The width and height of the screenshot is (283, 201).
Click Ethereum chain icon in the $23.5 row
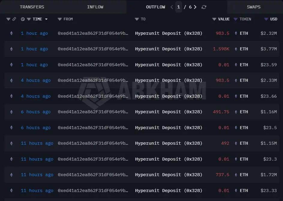(11, 128)
